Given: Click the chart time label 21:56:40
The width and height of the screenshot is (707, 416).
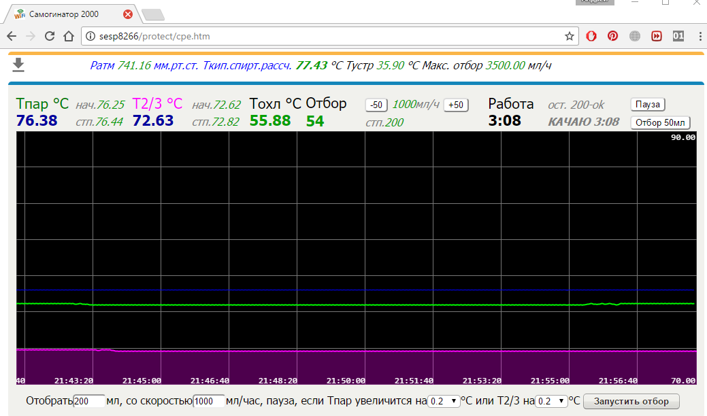Looking at the screenshot, I should click(618, 381).
